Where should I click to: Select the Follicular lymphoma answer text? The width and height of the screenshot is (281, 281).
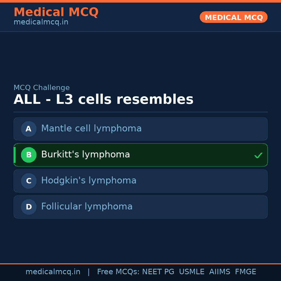(x=87, y=207)
